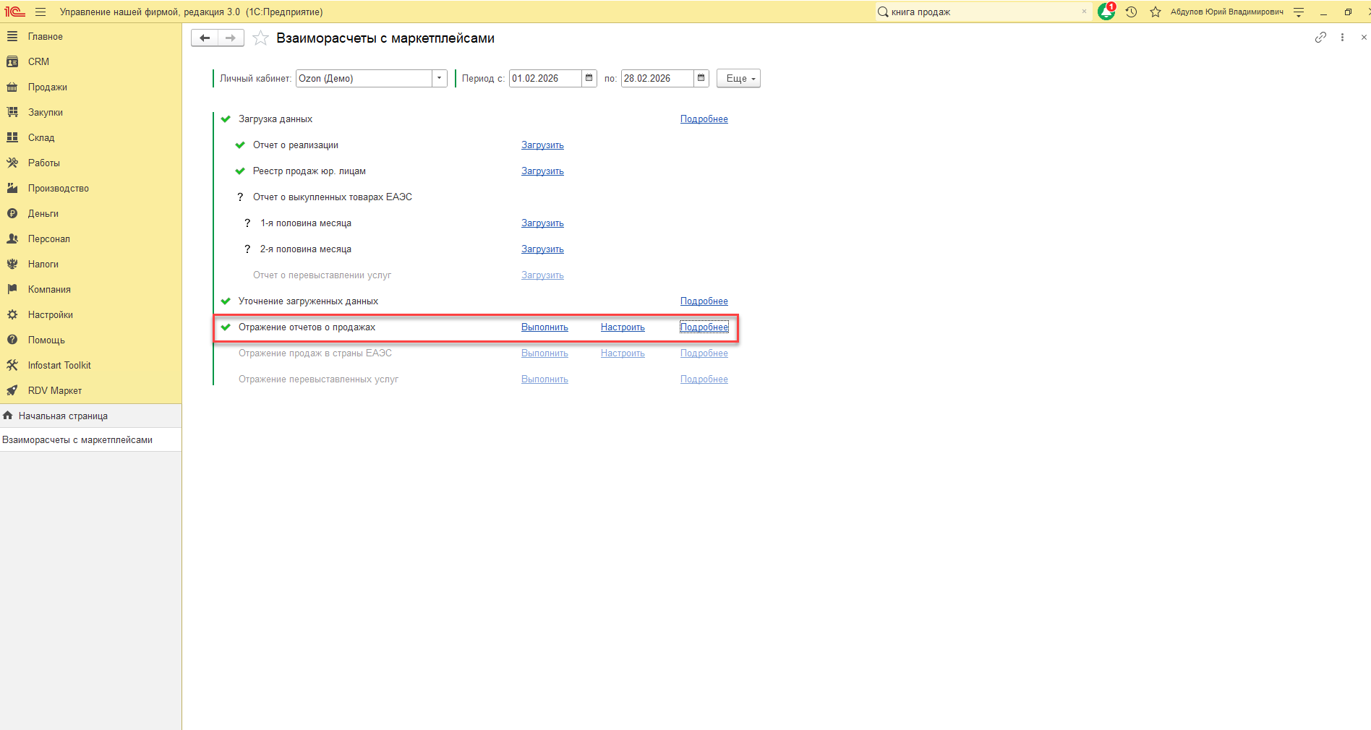
Task: Open calendar for period start date
Action: tap(589, 78)
